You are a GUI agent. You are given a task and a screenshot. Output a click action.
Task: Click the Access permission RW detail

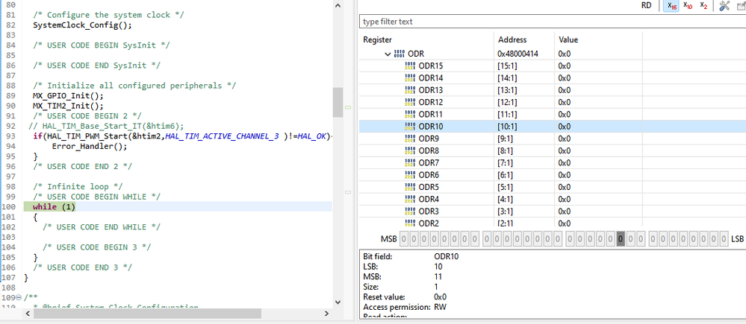click(440, 307)
